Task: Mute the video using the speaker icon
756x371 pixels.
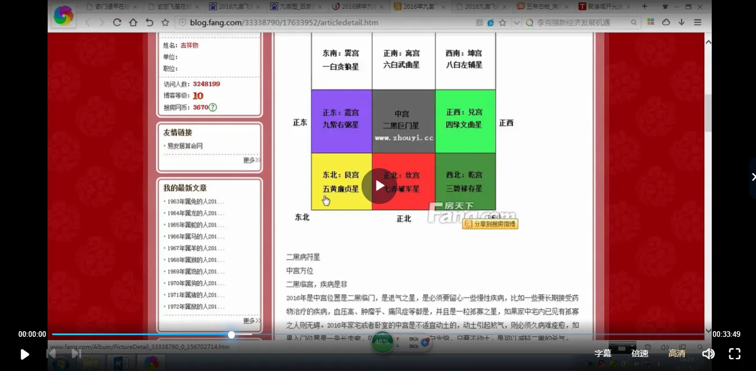Action: click(708, 354)
